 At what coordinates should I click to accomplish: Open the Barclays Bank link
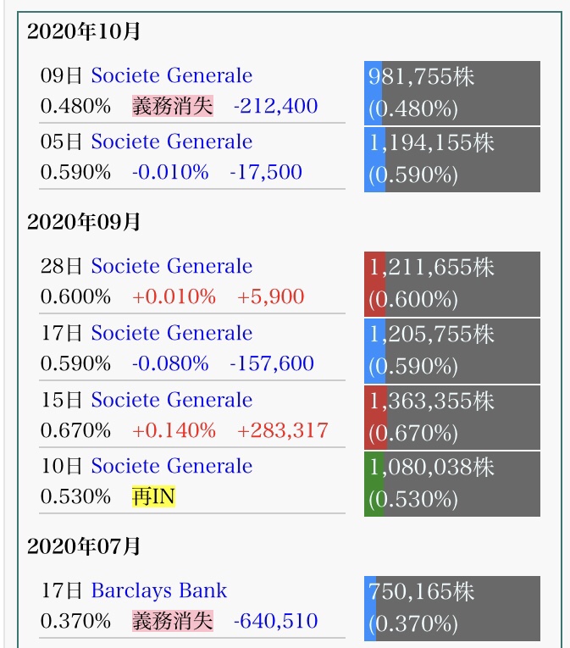tap(159, 590)
